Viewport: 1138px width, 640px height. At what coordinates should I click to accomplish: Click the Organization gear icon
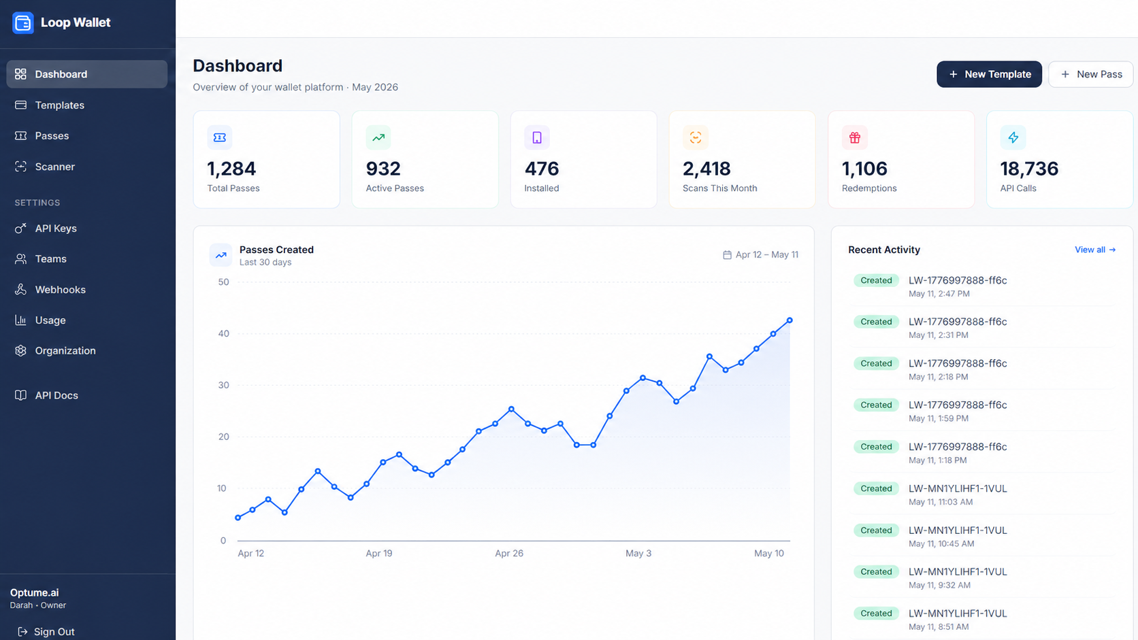(21, 351)
